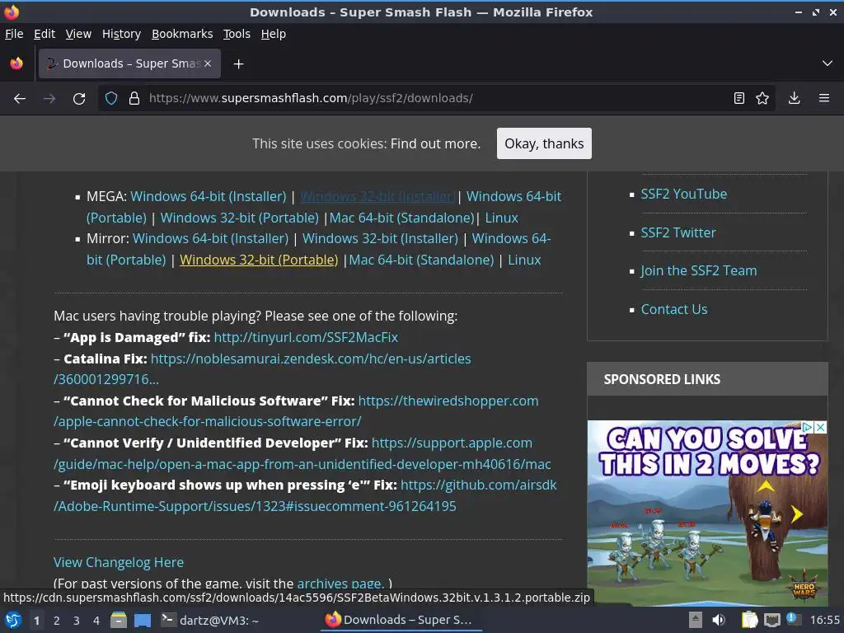
Task: Switch to workspace 1
Action: (36, 621)
